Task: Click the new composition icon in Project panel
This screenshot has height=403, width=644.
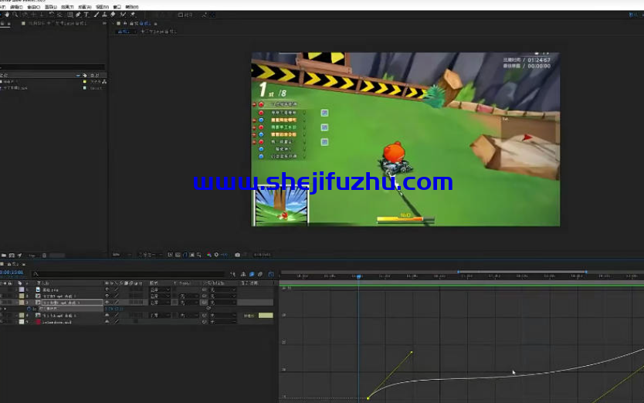Action: click(12, 255)
